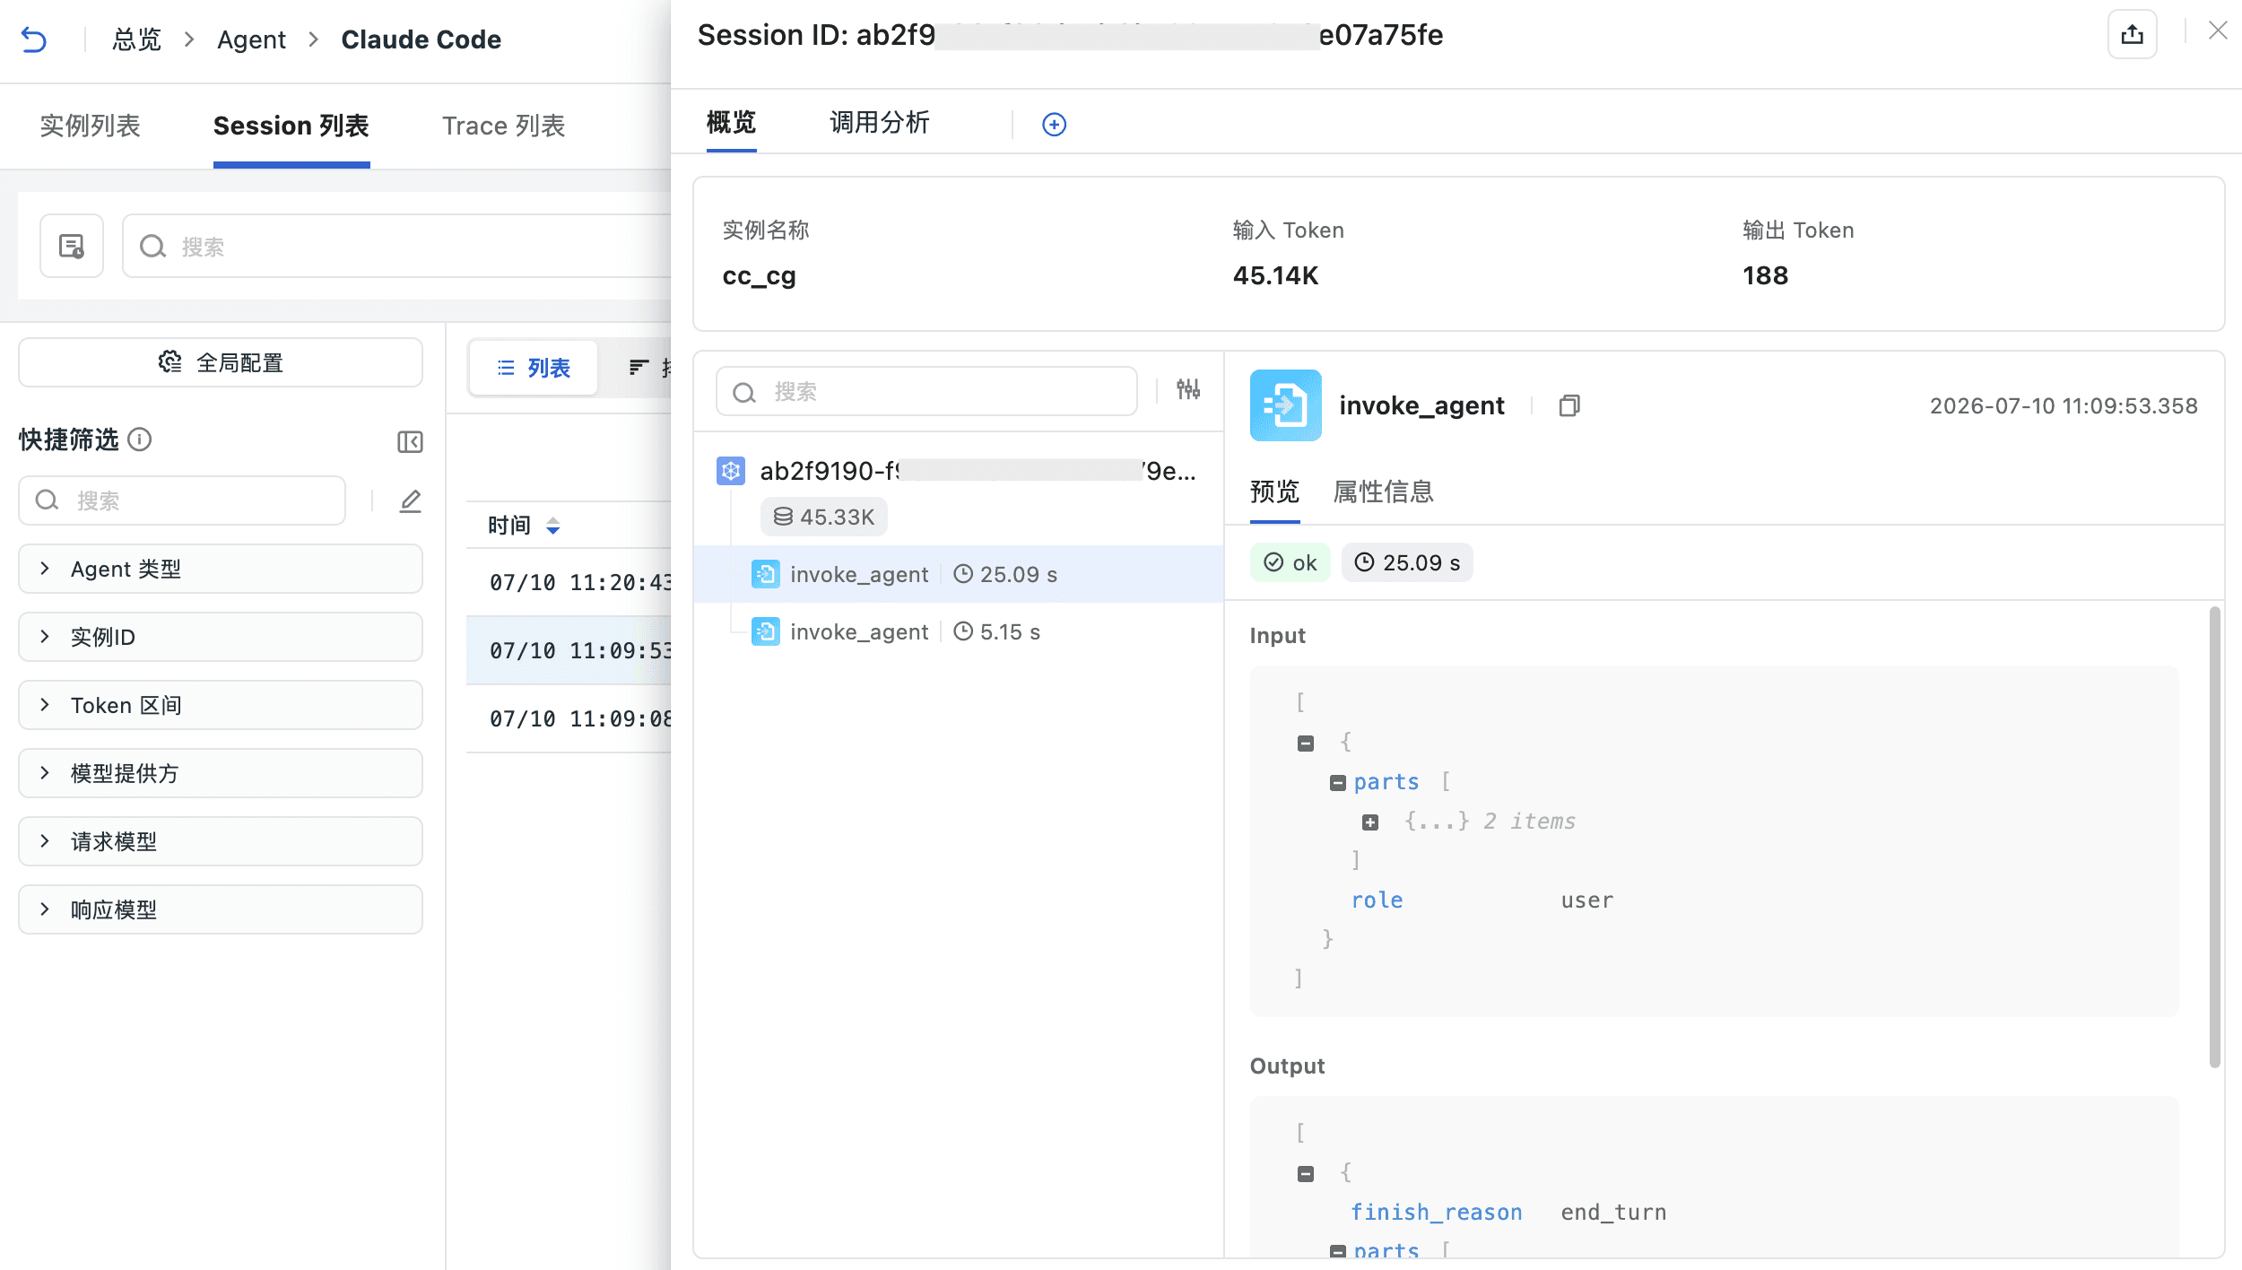
Task: Click the saved views list icon
Action: coord(72,246)
